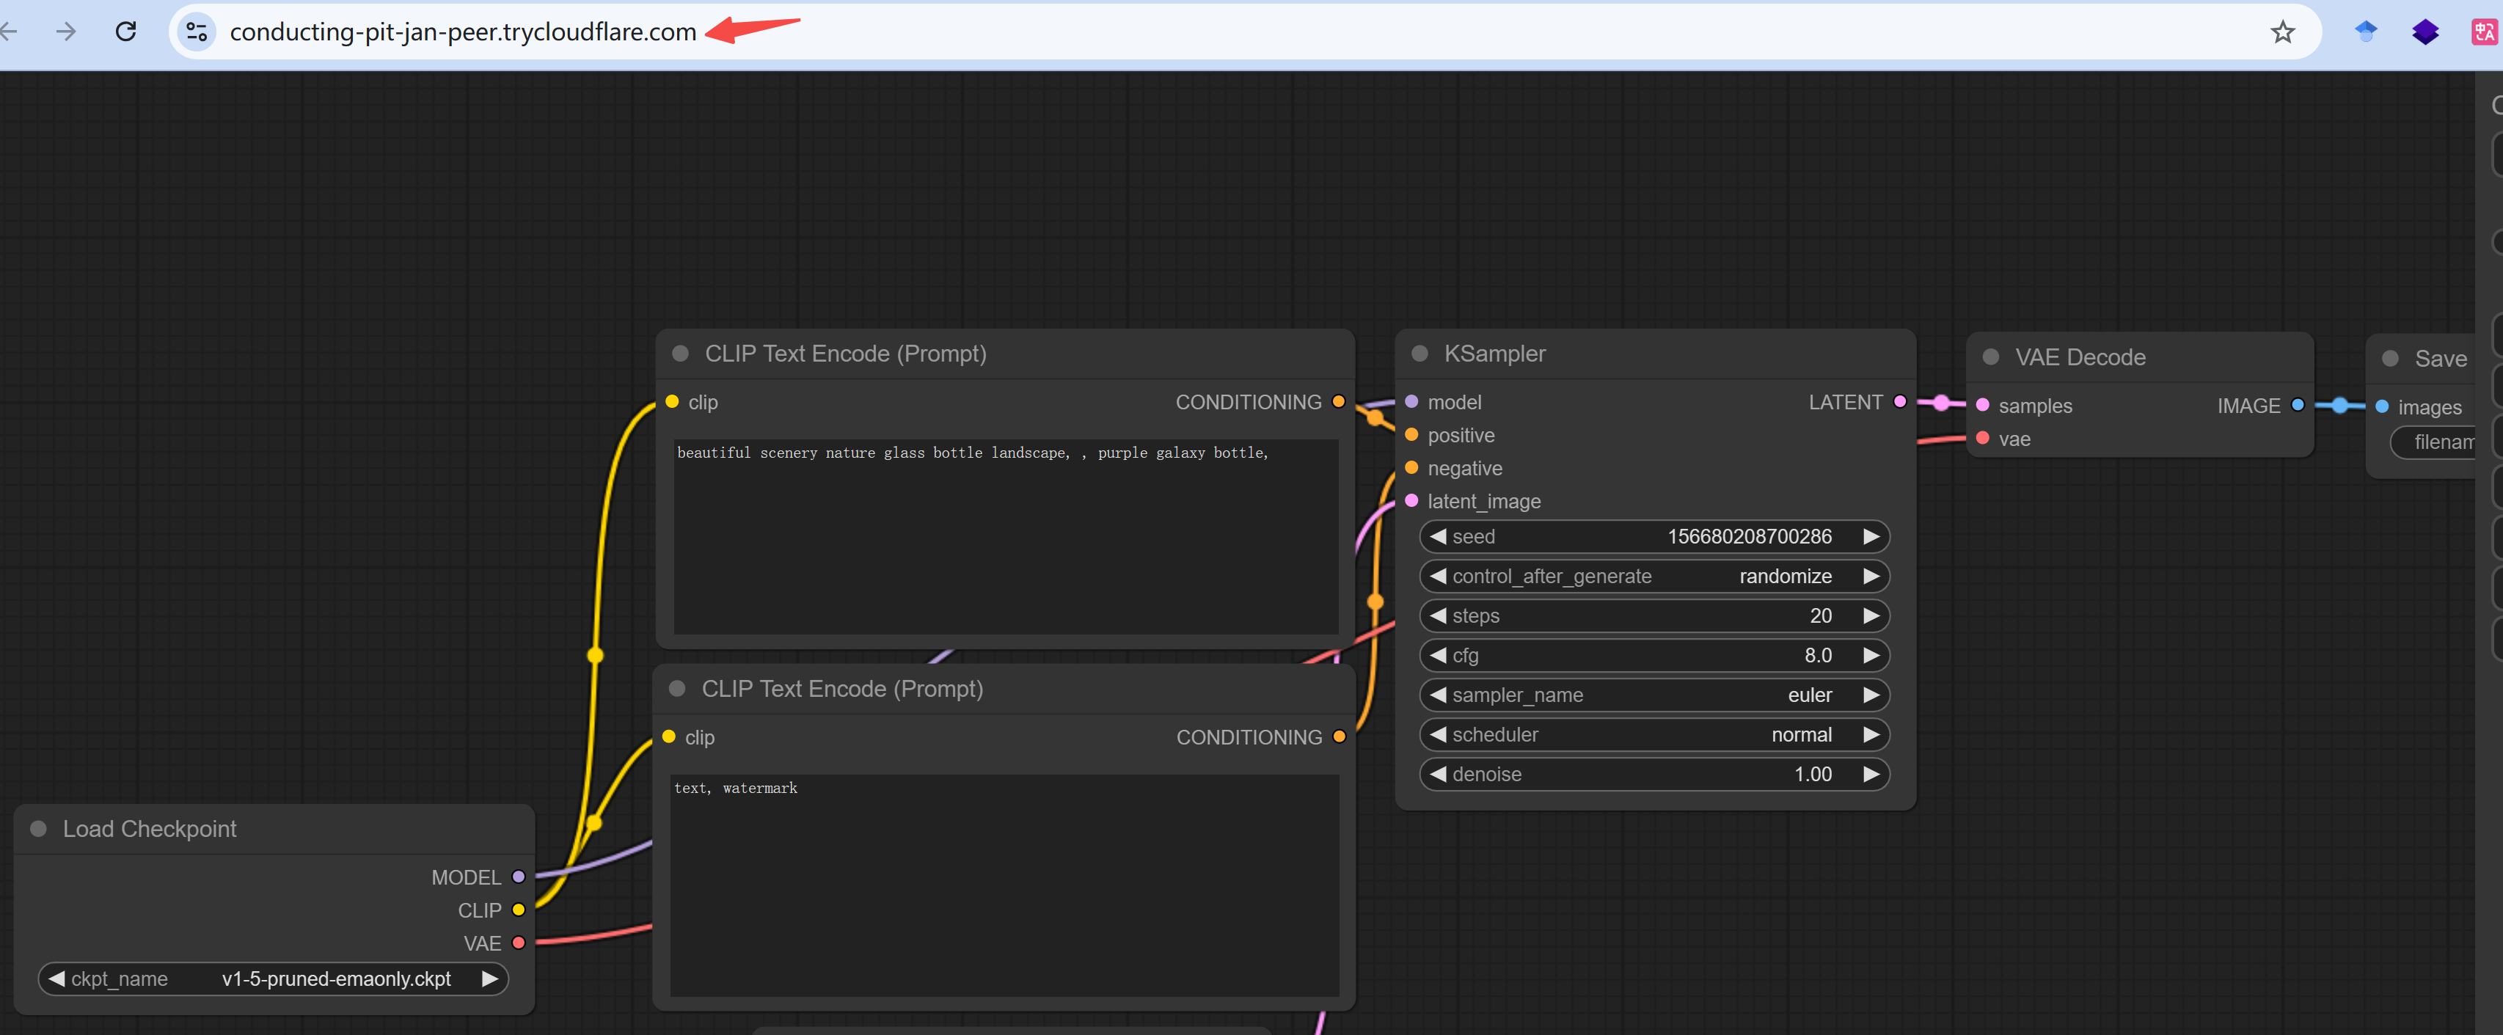Click the cfg value 8.0
The image size is (2503, 1035).
1818,655
